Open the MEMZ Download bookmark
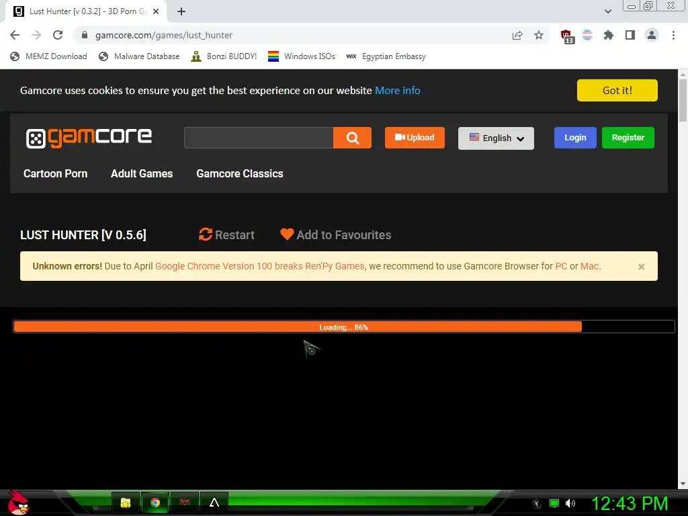The height and width of the screenshot is (516, 688). tap(48, 56)
